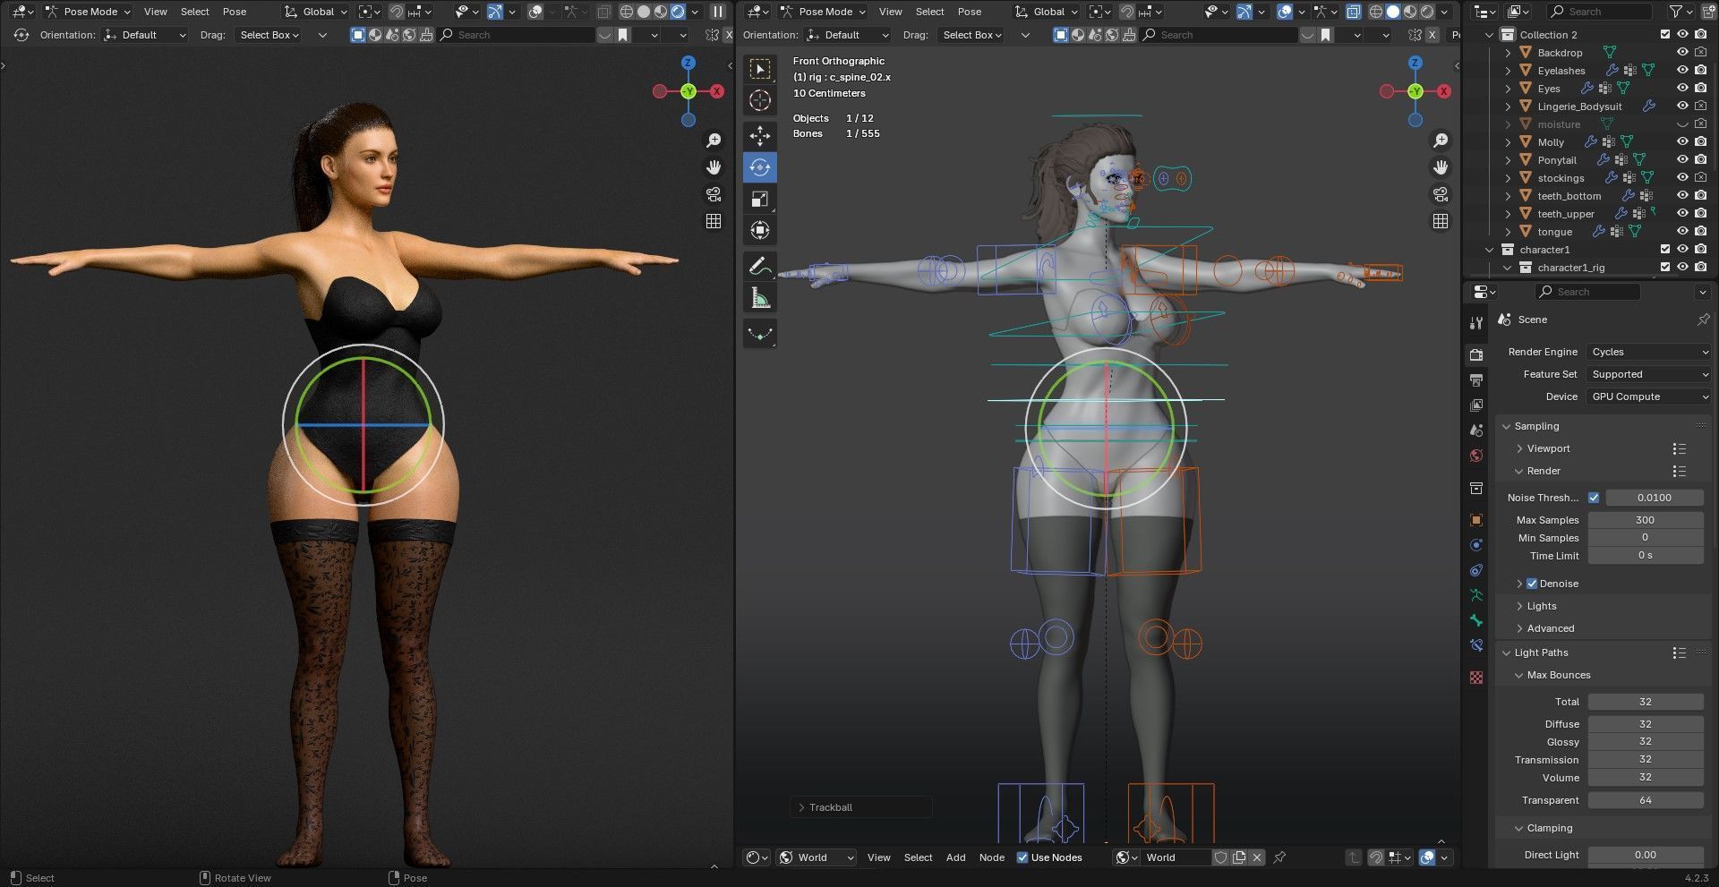
Task: Pin the Scene properties panel
Action: [x=1703, y=320]
